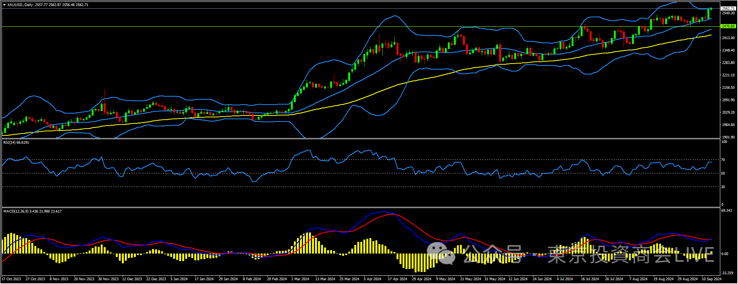Click date label 27 Oct 2023
This screenshot has height=284, width=738.
point(35,279)
